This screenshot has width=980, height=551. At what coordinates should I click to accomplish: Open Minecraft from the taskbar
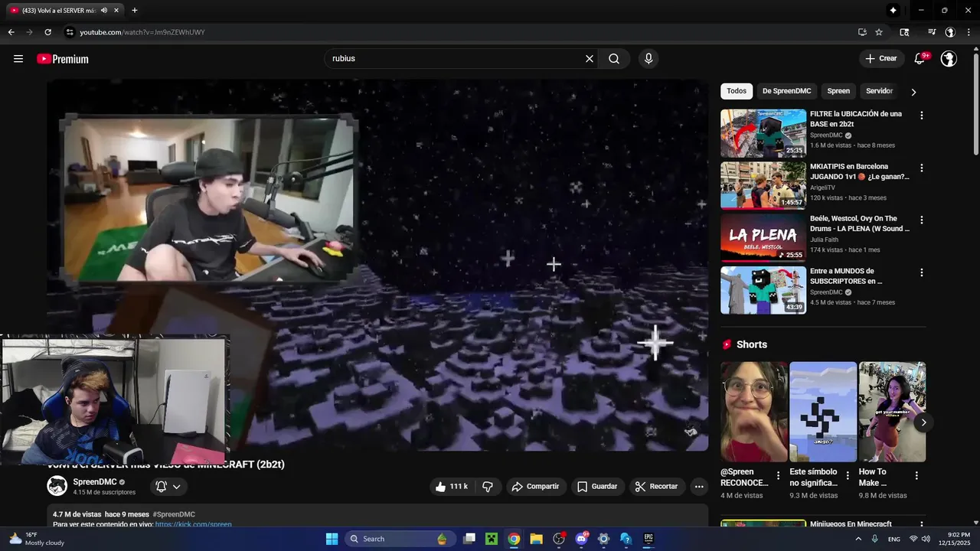coord(492,539)
